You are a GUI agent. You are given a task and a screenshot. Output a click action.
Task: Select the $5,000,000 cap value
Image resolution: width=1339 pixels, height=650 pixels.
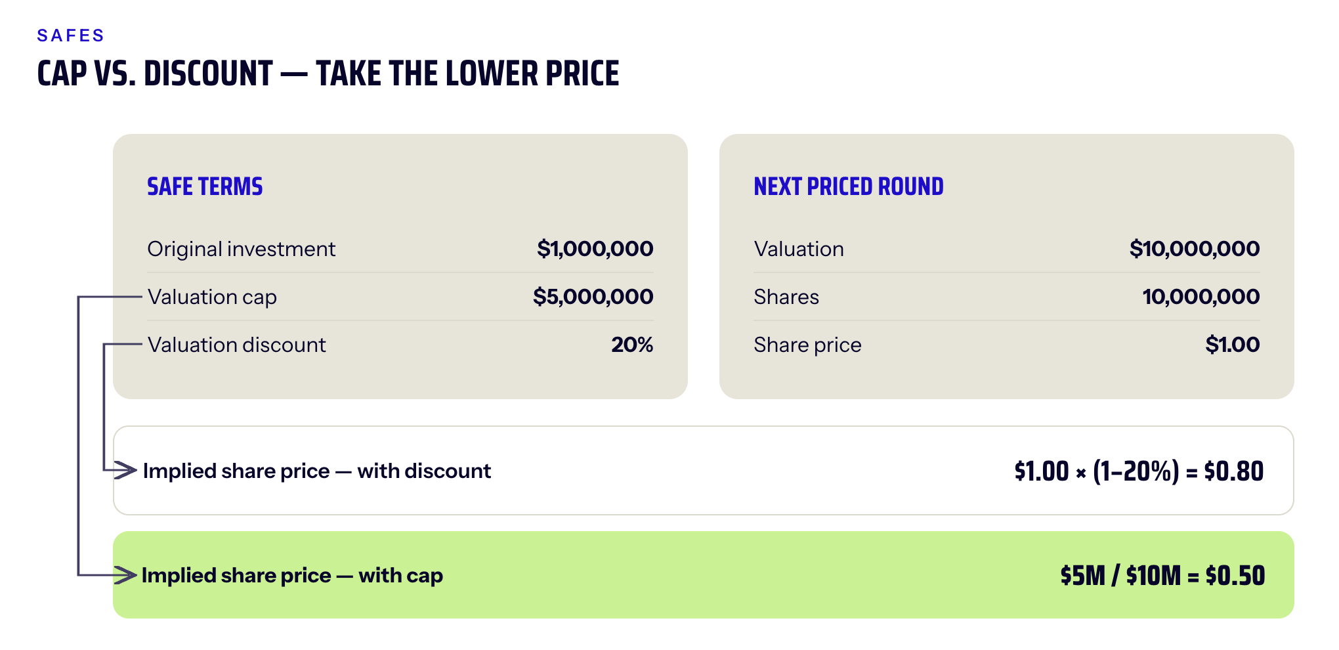click(x=593, y=297)
